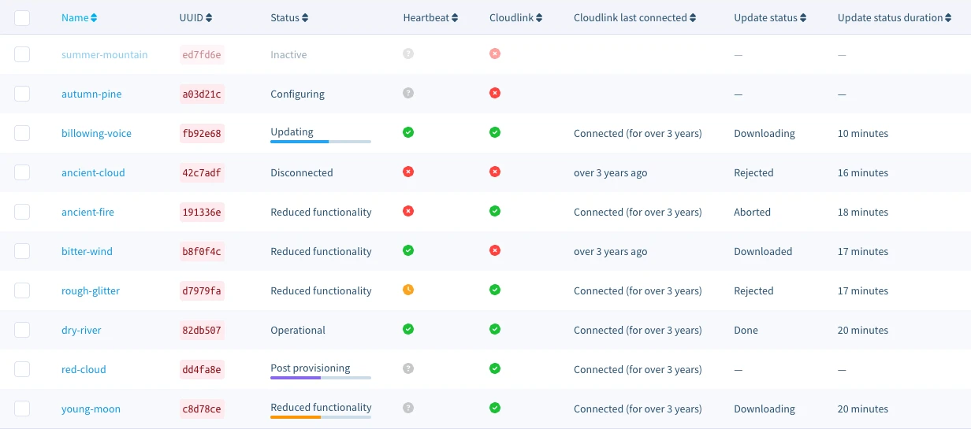Screen dimensions: 971x429
Task: Click the Updating progress bar for billowing-voice
Action: pos(320,142)
